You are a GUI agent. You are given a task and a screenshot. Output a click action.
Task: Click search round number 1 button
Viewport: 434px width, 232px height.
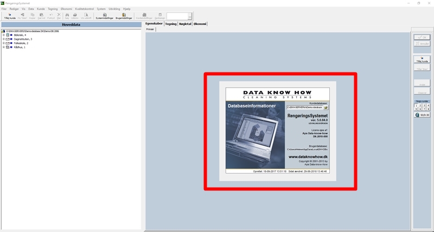(x=416, y=105)
